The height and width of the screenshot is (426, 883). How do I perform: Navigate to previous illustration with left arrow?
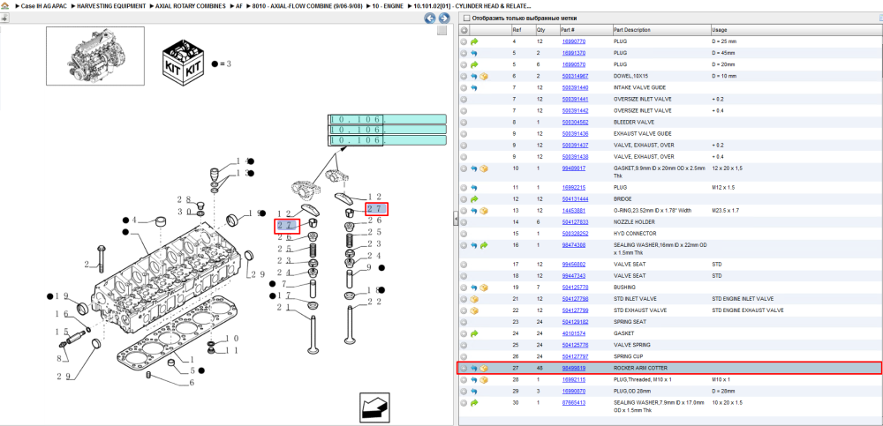[430, 19]
